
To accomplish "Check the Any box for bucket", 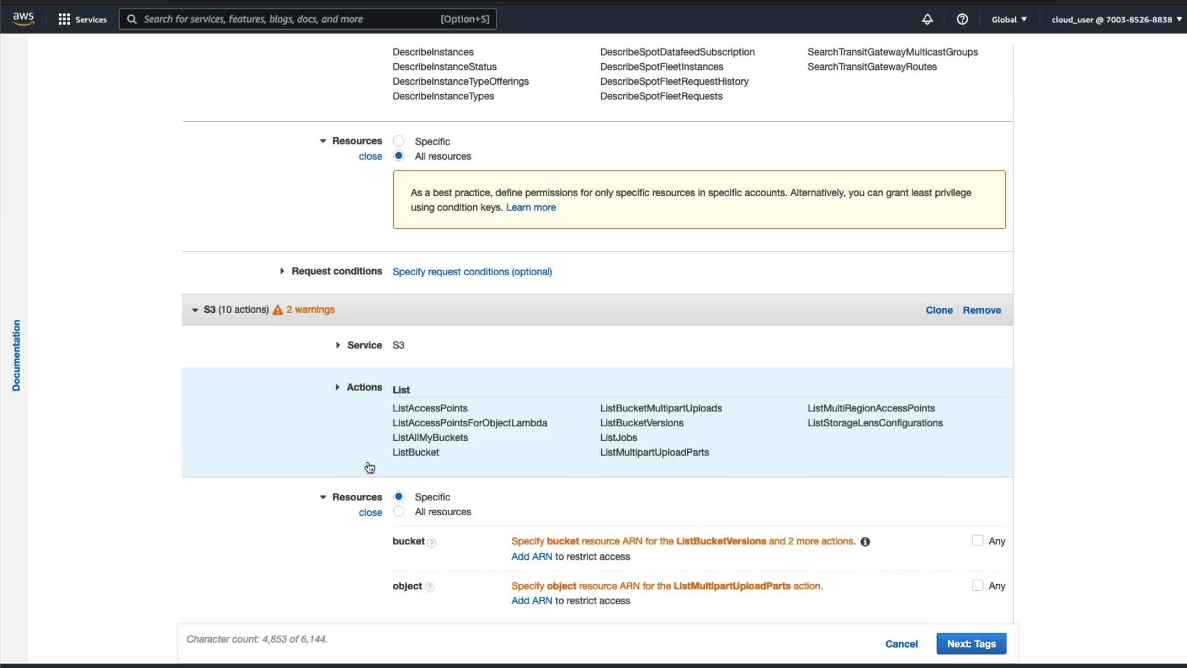I will 977,541.
